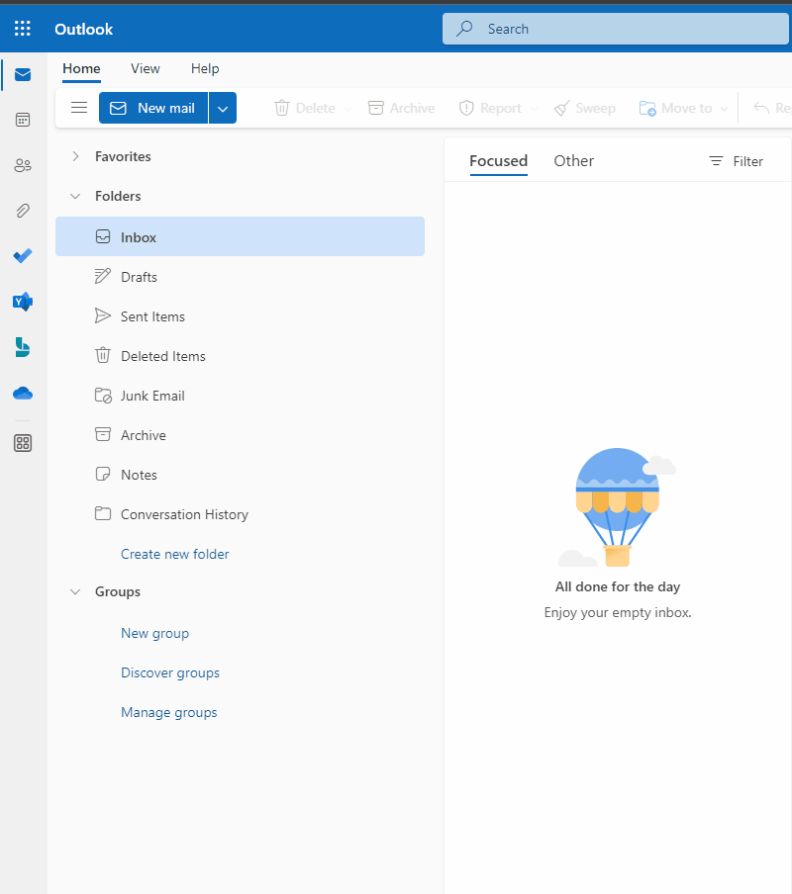Image resolution: width=792 pixels, height=894 pixels.
Task: Switch to the View tab
Action: (146, 68)
